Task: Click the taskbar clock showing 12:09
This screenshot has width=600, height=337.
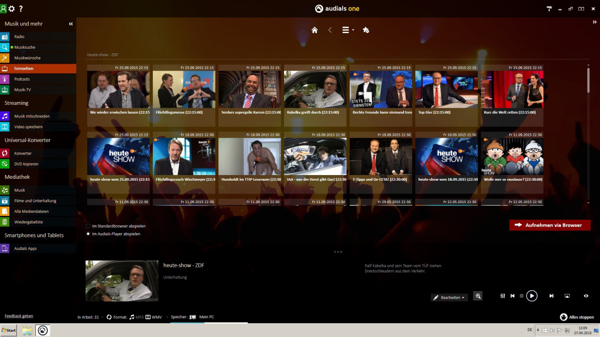Action: [x=583, y=330]
